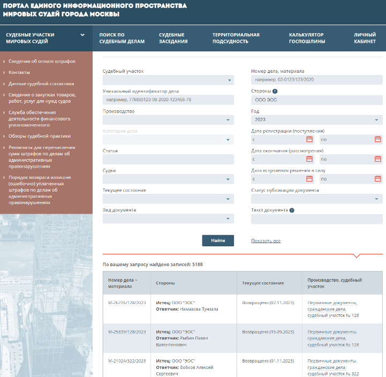Open calendar for end date 'с' field
The width and height of the screenshot is (386, 377).
pyautogui.click(x=309, y=159)
